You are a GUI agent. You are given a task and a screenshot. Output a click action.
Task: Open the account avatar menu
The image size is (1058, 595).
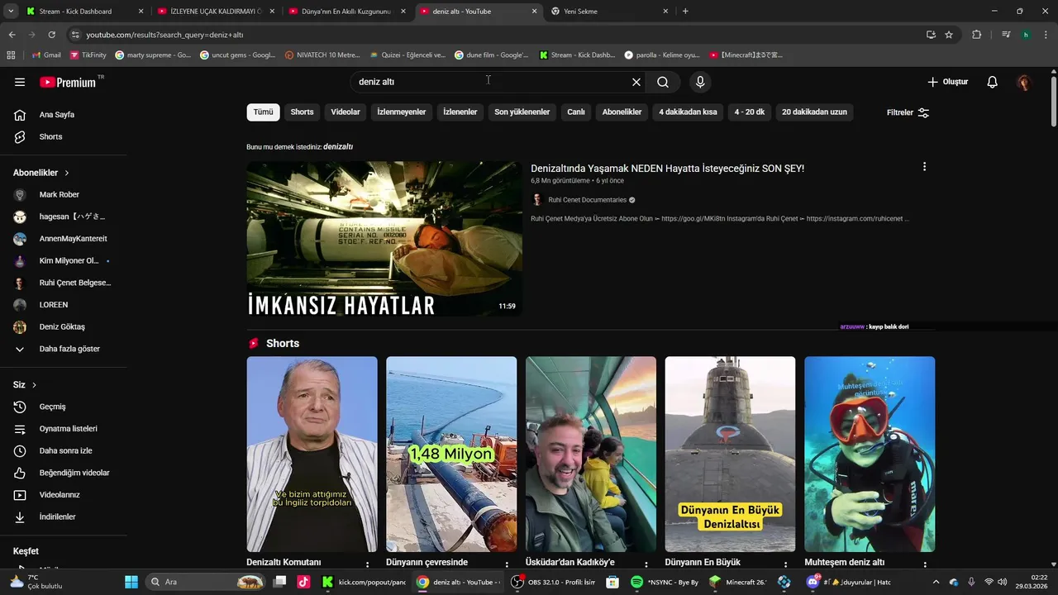point(1024,82)
